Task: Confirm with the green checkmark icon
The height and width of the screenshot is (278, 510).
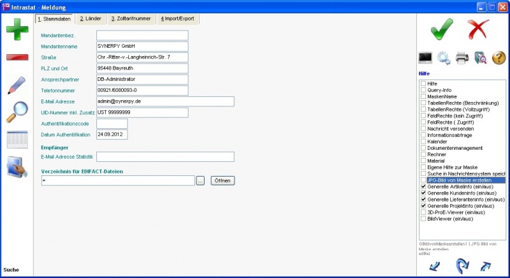Action: (442, 29)
